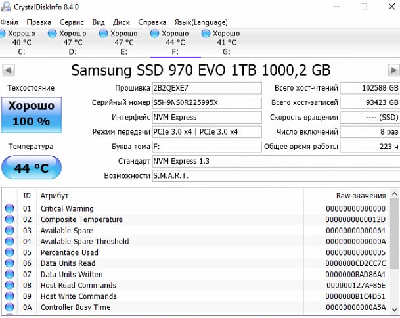Open the Сервис menu

[x=72, y=22]
